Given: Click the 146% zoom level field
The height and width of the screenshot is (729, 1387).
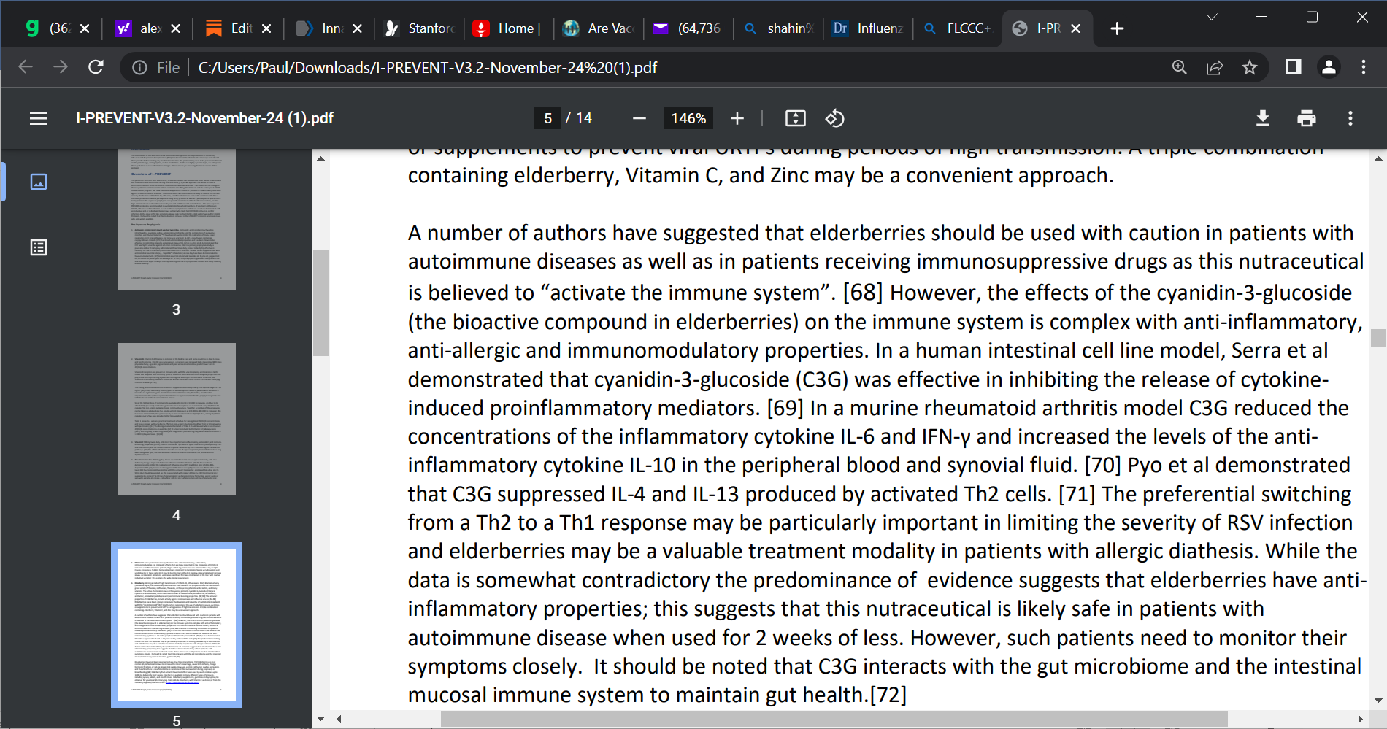Looking at the screenshot, I should pos(688,118).
